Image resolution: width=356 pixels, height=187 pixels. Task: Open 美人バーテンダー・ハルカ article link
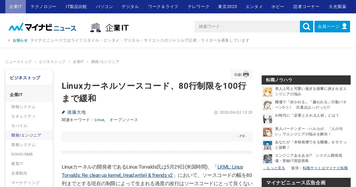(309, 131)
